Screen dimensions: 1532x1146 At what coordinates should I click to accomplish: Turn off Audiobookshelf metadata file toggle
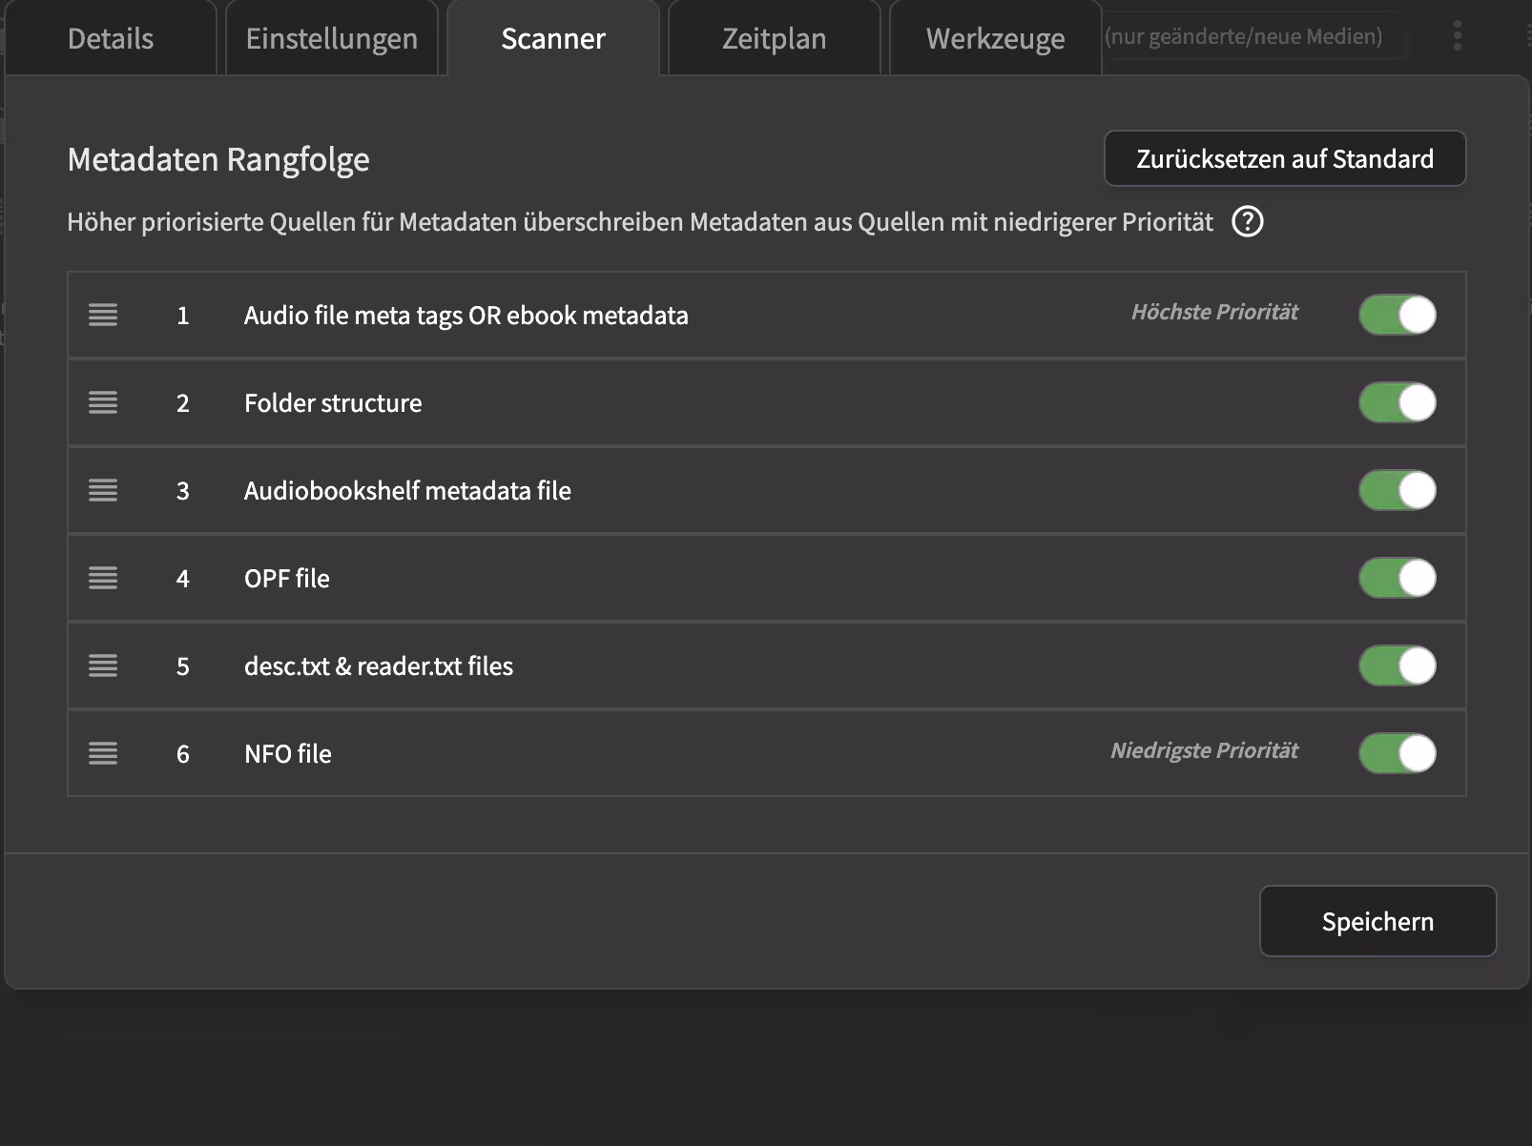click(1397, 490)
